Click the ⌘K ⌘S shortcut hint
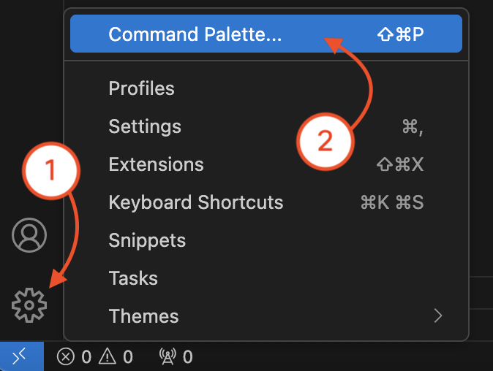Image resolution: width=493 pixels, height=371 pixels. [392, 202]
